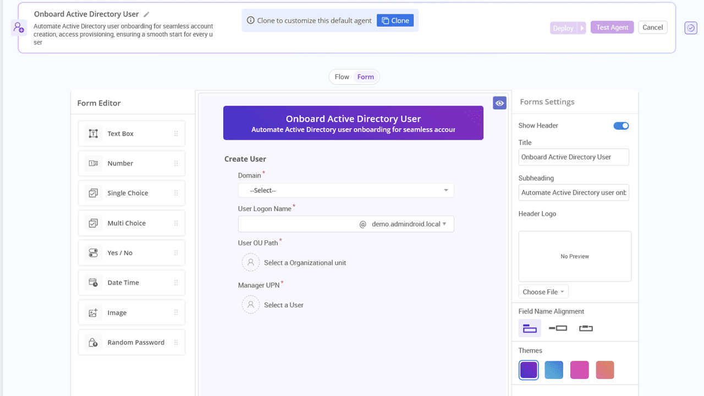Edit agent name via pencil icon
This screenshot has width=704, height=396.
[x=146, y=14]
